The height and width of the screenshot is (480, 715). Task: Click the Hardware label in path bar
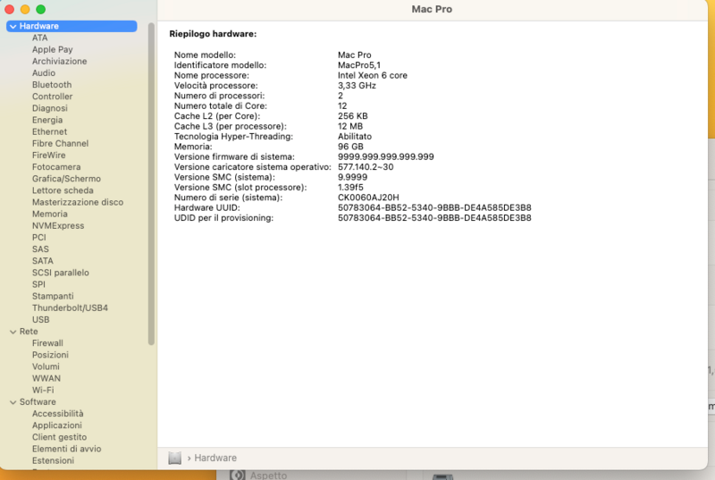pyautogui.click(x=215, y=458)
